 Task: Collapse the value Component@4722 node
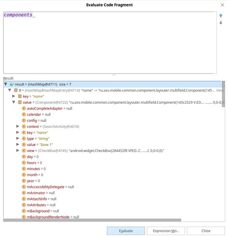click(13, 102)
